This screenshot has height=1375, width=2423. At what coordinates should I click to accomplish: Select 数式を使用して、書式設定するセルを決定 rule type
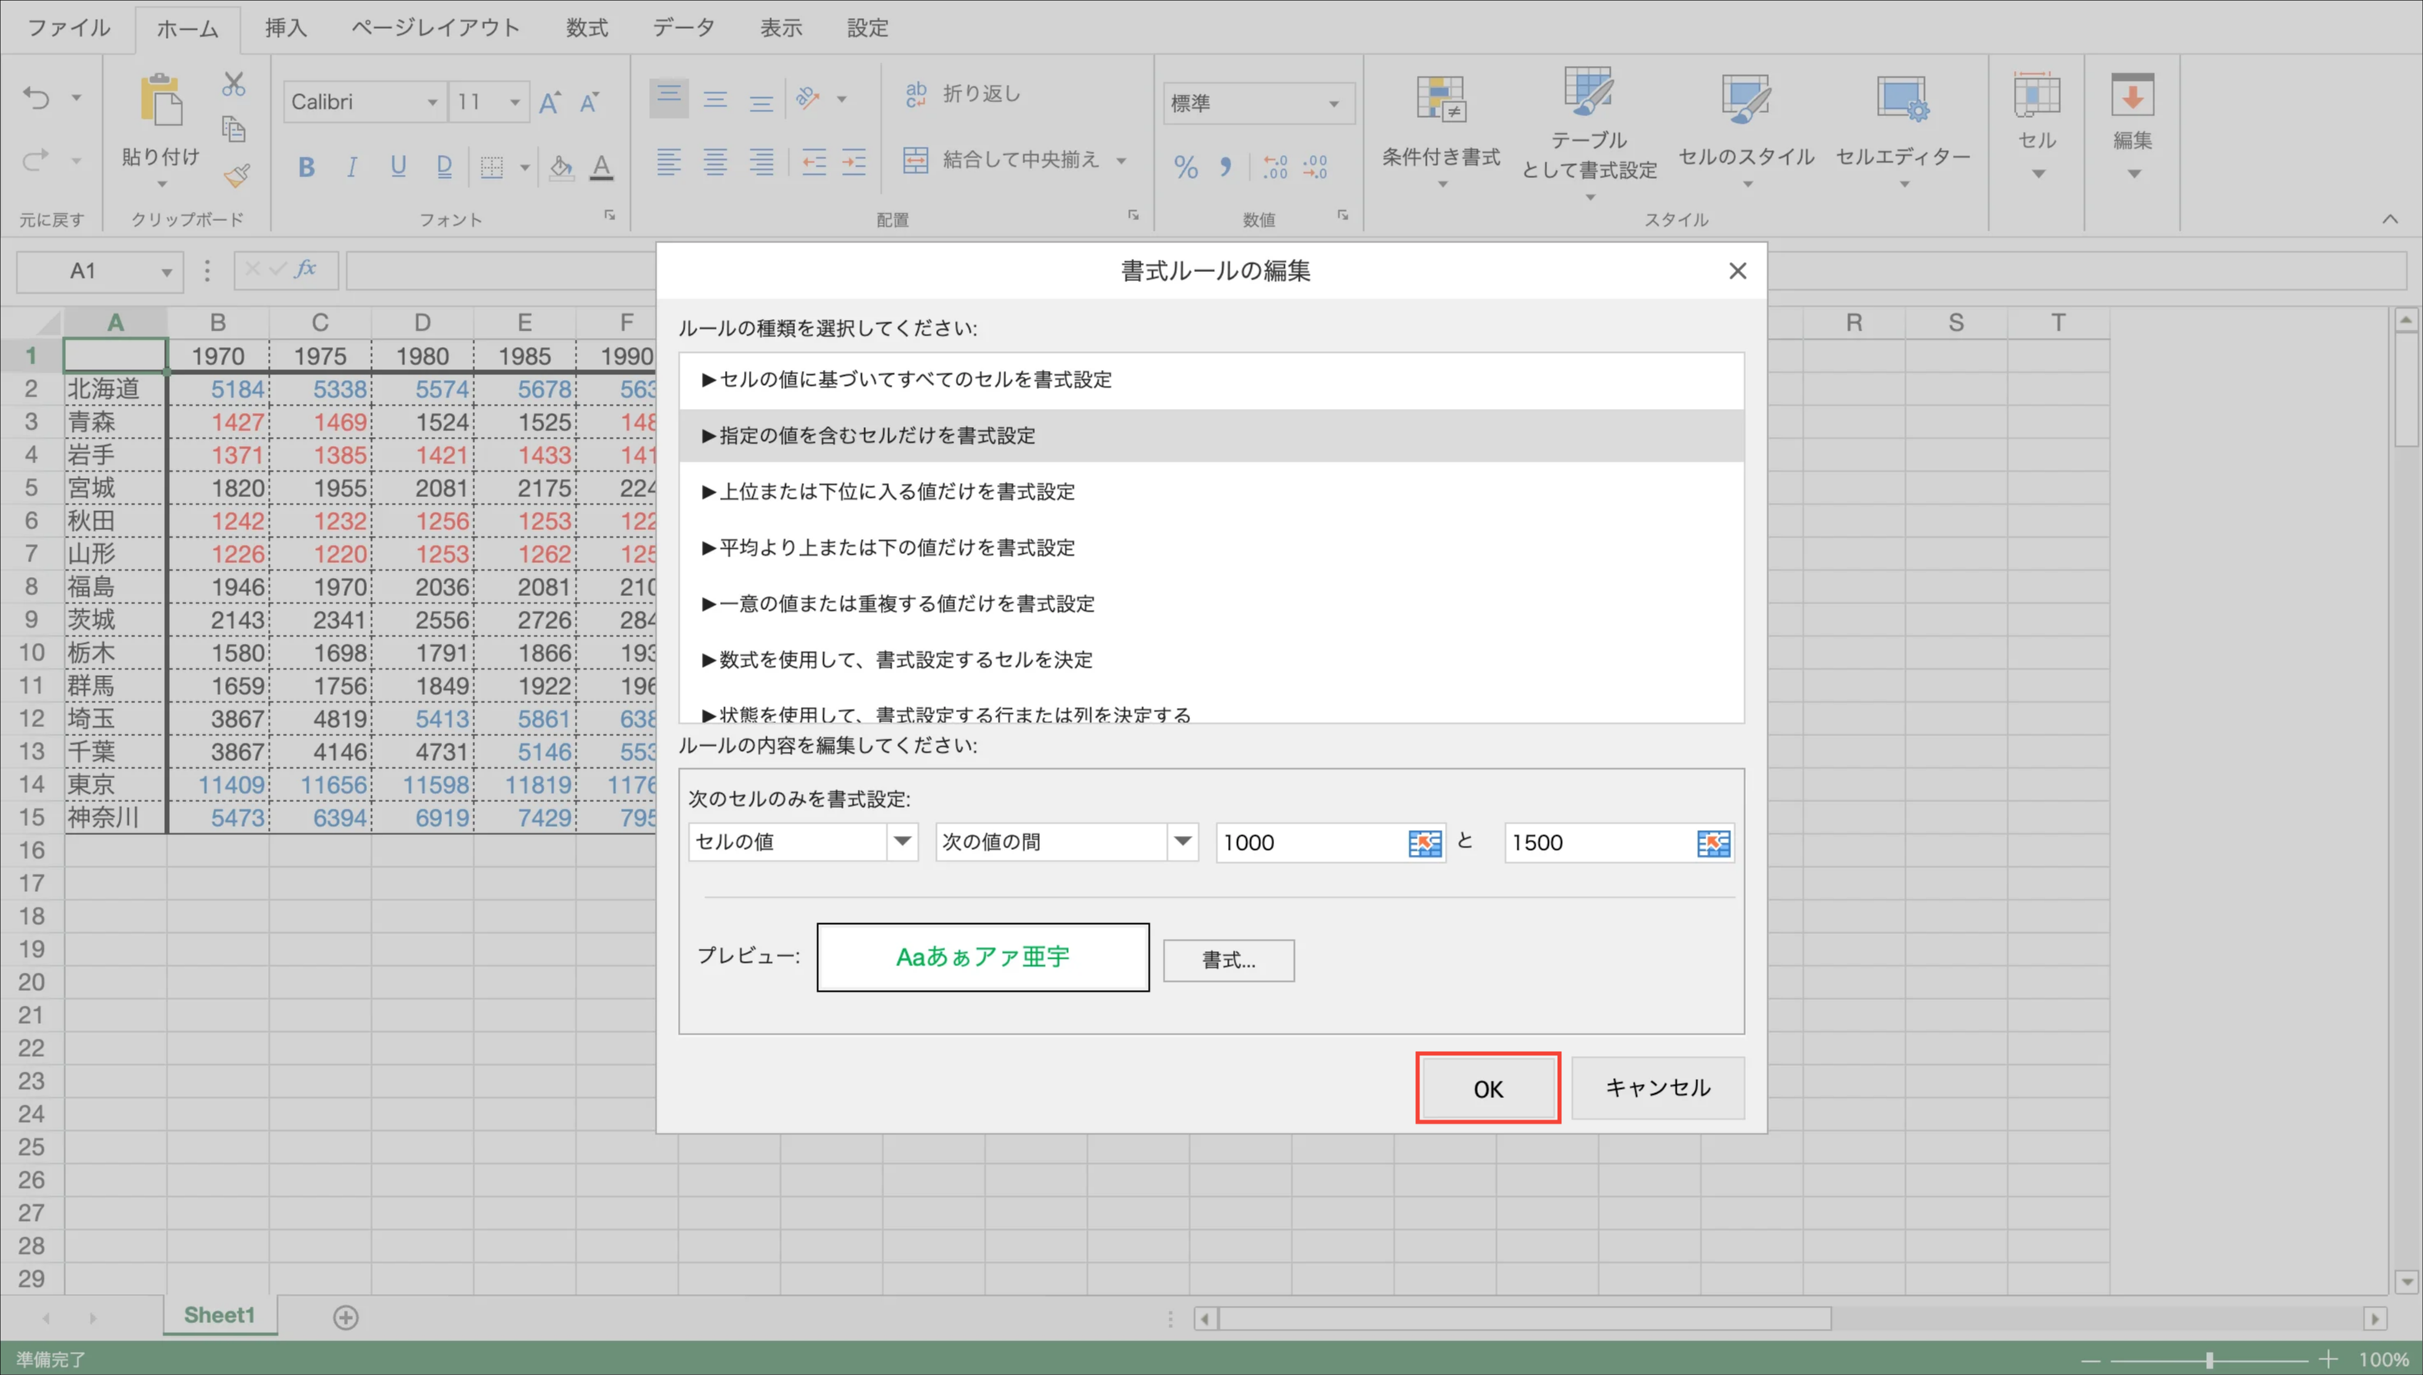[x=905, y=659]
